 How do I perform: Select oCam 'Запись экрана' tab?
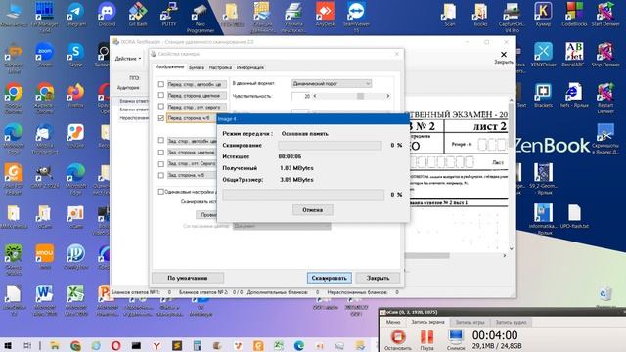click(427, 322)
